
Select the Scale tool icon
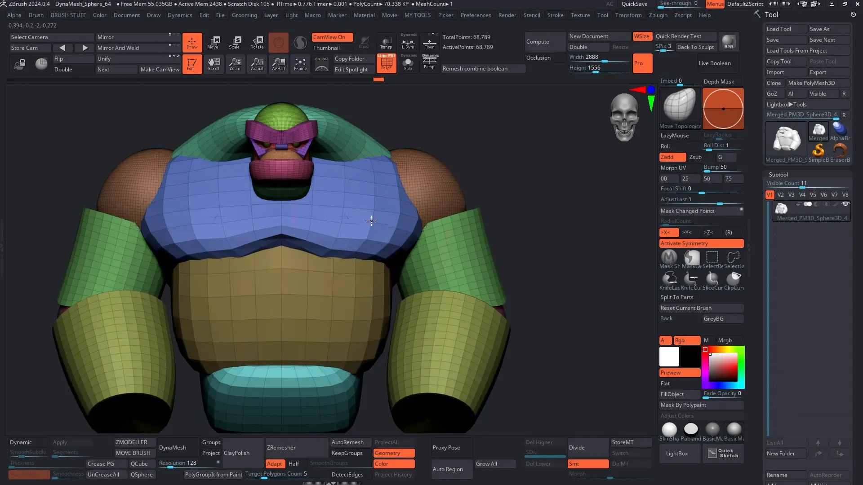point(235,43)
